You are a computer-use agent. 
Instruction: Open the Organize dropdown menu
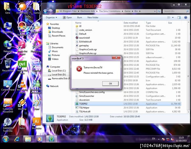coord(51,17)
